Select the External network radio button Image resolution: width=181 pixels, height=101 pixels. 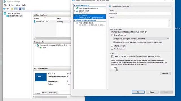click(112, 35)
